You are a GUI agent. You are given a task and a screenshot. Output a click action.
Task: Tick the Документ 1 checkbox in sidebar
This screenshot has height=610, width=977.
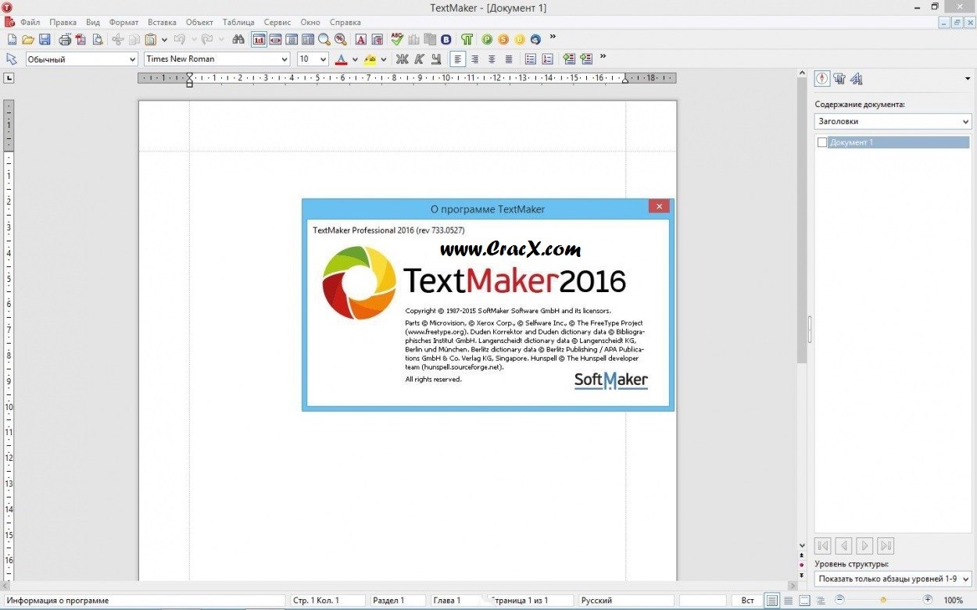[x=821, y=142]
